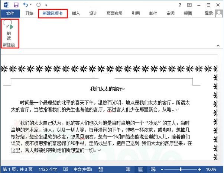Click the 登录 sign-in link
The height and width of the screenshot is (173, 224).
(x=209, y=13)
